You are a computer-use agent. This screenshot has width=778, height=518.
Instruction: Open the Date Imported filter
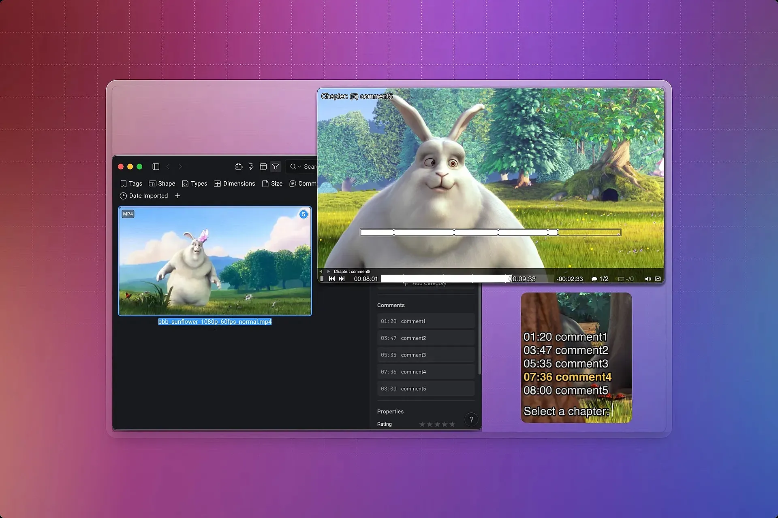(x=144, y=195)
